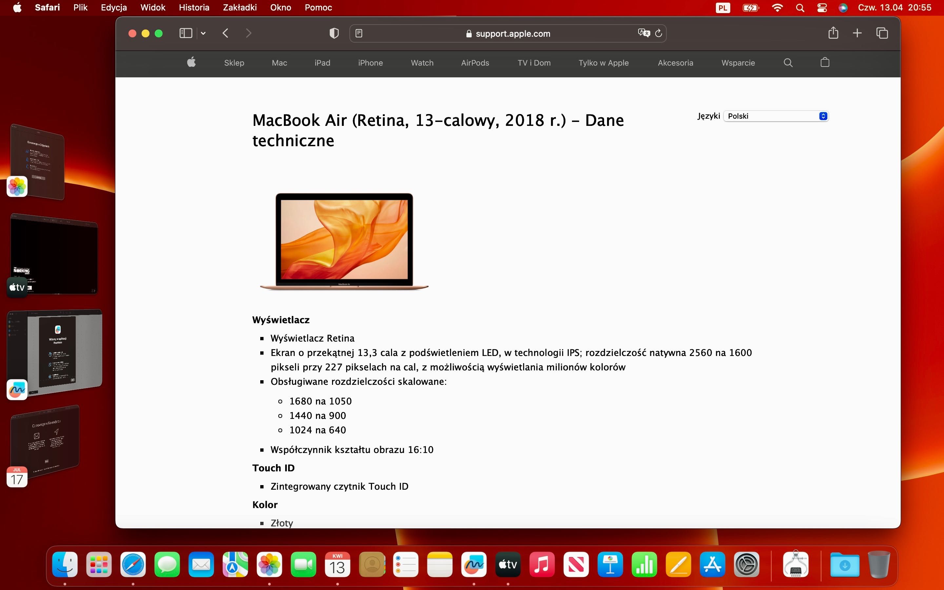Open the Apple menu in menu bar
The image size is (944, 590).
(x=17, y=8)
